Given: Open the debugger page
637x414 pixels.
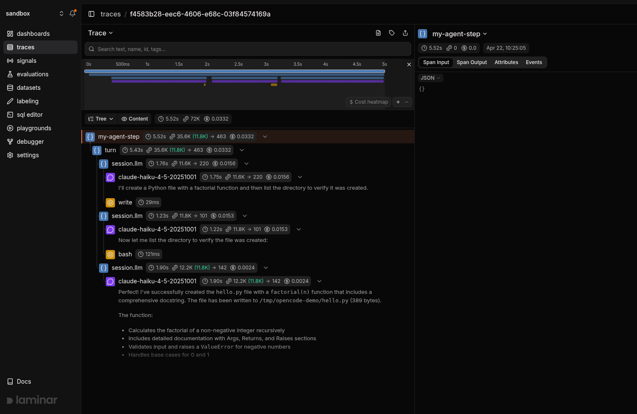Looking at the screenshot, I should [x=40, y=142].
